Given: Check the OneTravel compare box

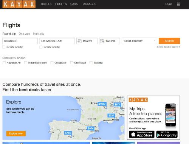Looking at the screenshot, I should pos(71,63).
